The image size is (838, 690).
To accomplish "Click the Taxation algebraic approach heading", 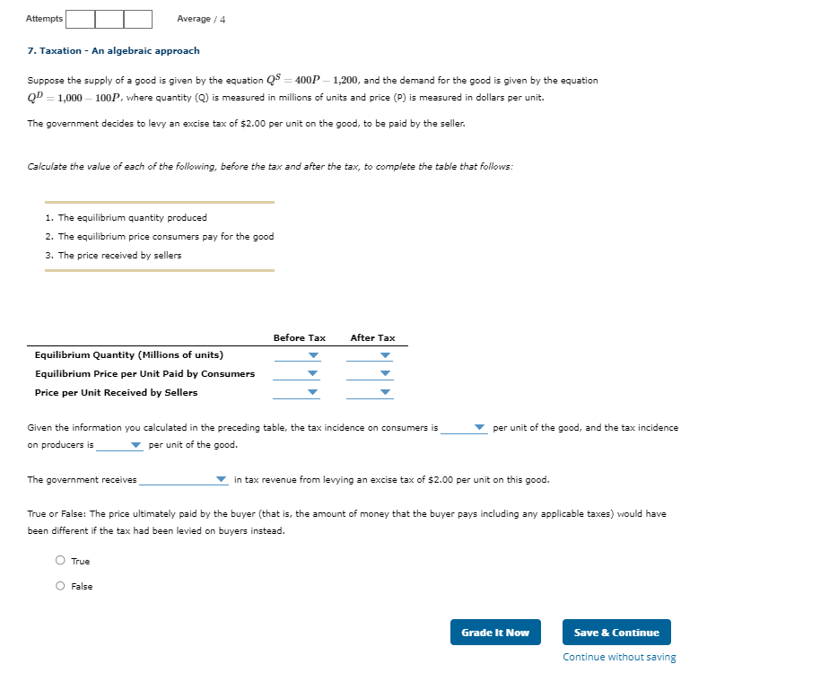I will (x=112, y=50).
